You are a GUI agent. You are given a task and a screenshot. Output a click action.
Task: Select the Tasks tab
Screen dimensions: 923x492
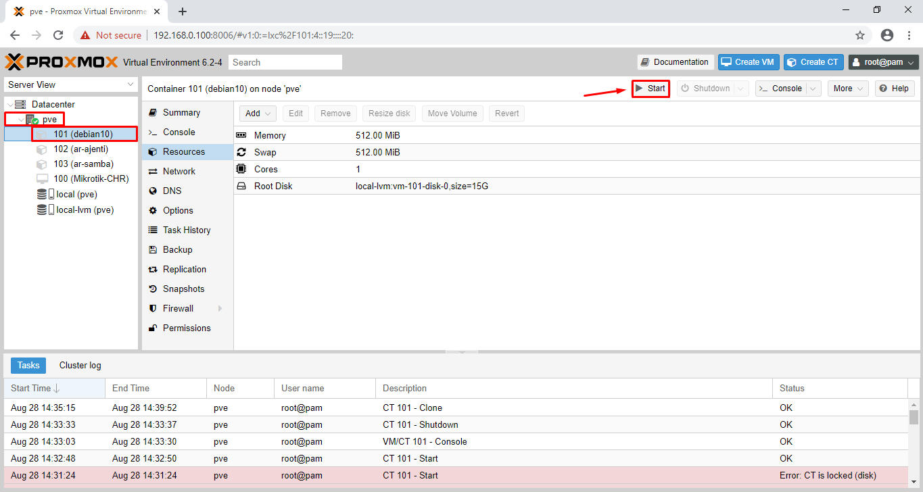28,366
